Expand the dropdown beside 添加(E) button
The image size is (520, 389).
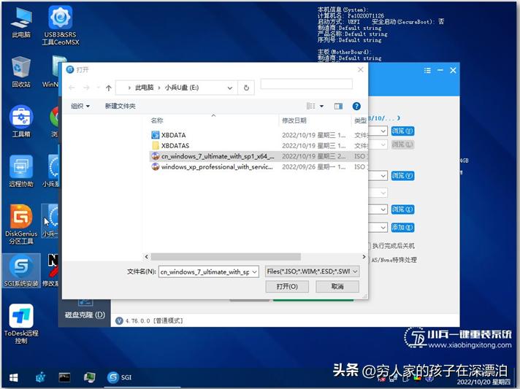pos(383,227)
